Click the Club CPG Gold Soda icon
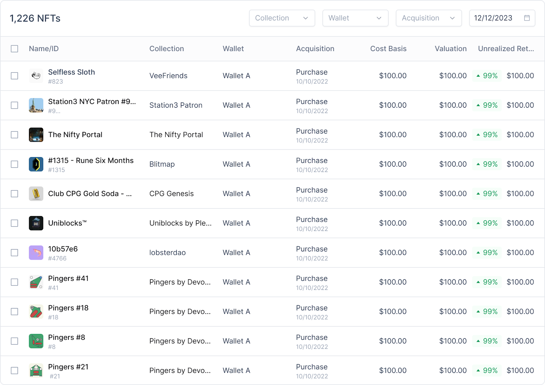The width and height of the screenshot is (545, 385). [x=36, y=194]
